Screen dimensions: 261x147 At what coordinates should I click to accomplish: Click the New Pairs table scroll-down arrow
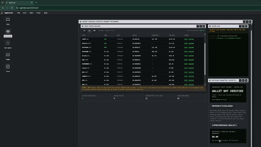205,85
